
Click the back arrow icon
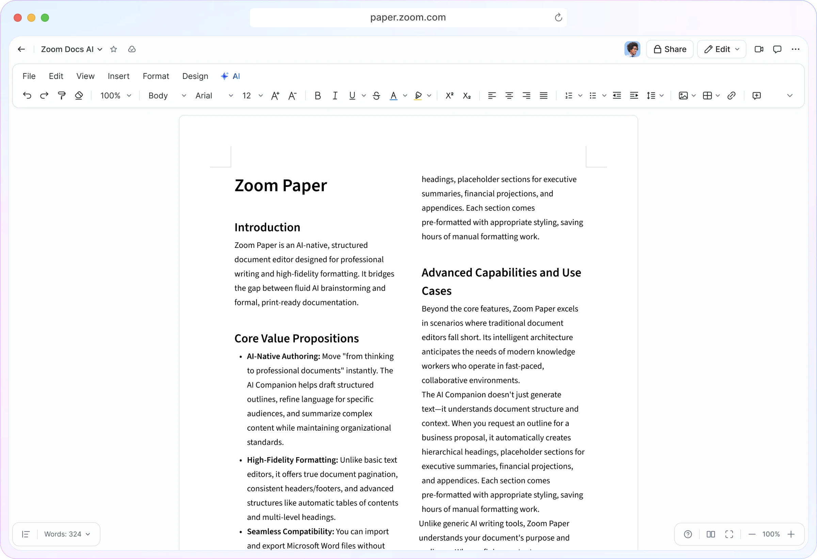21,49
